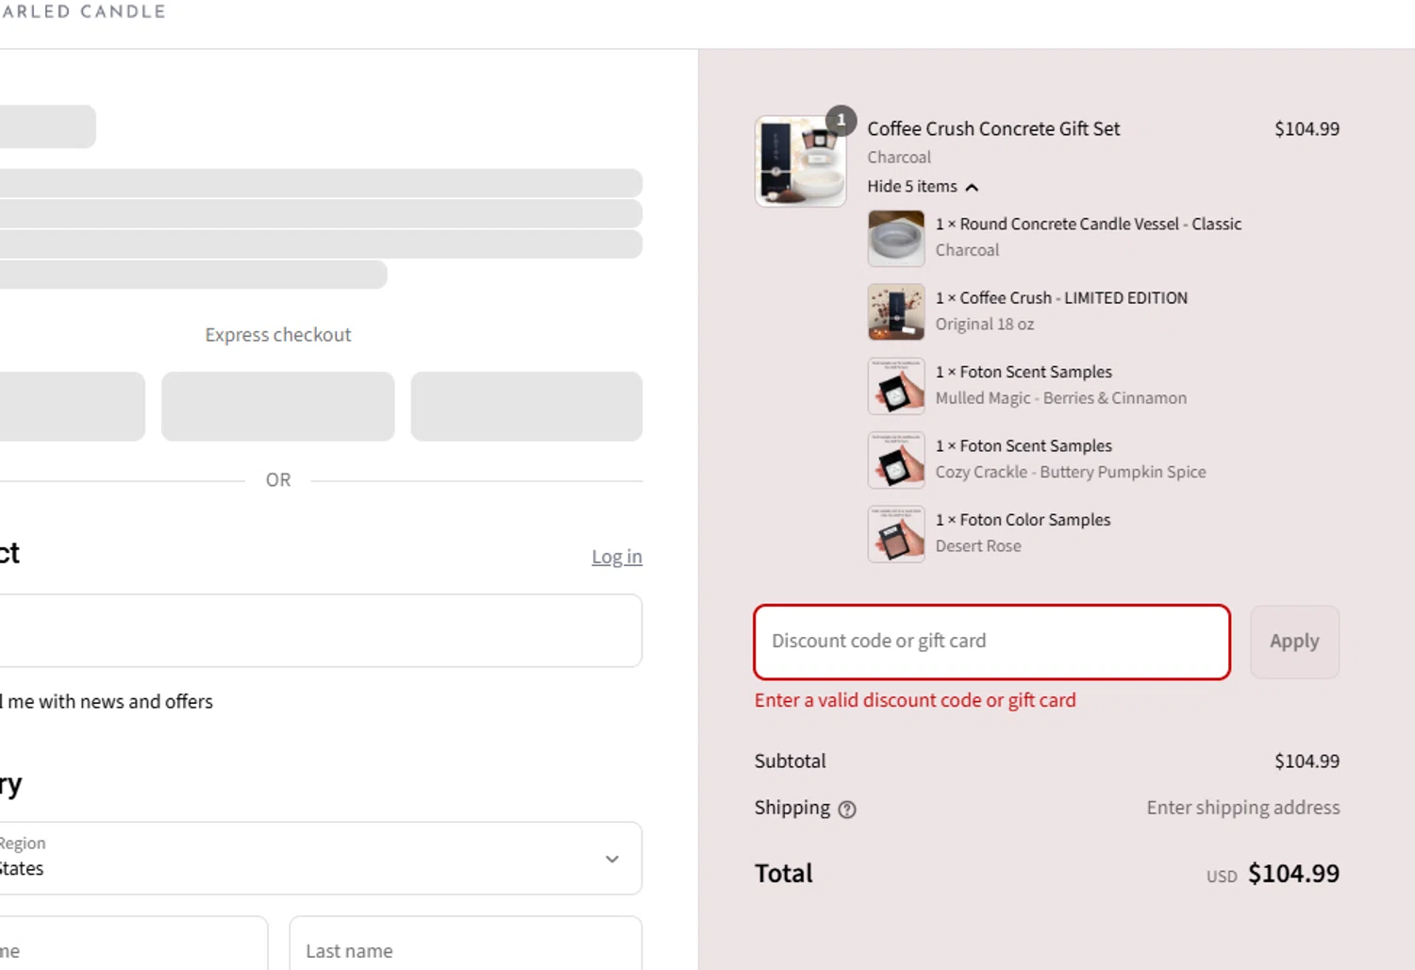Click the Mulled Magic scent sample thumbnail

(896, 386)
